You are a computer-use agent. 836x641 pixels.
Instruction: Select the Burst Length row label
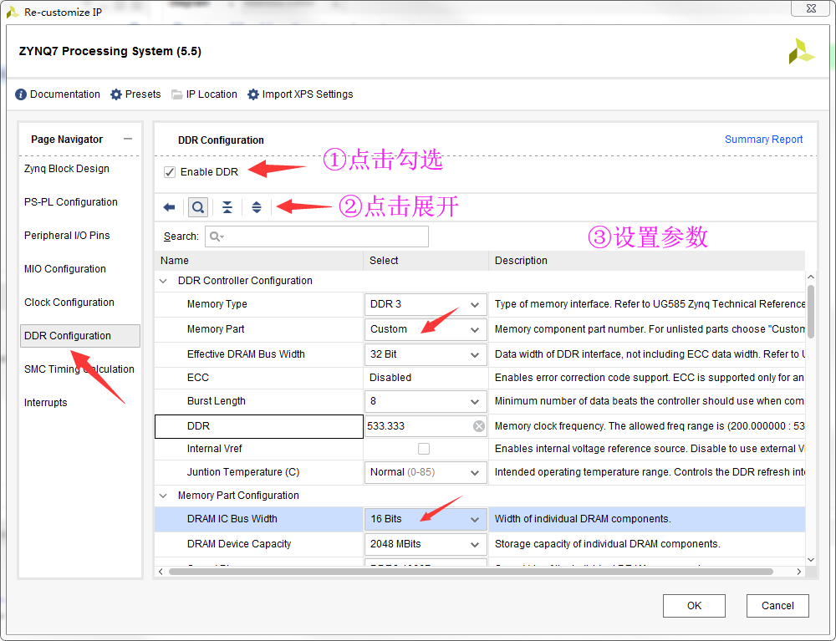tap(216, 401)
